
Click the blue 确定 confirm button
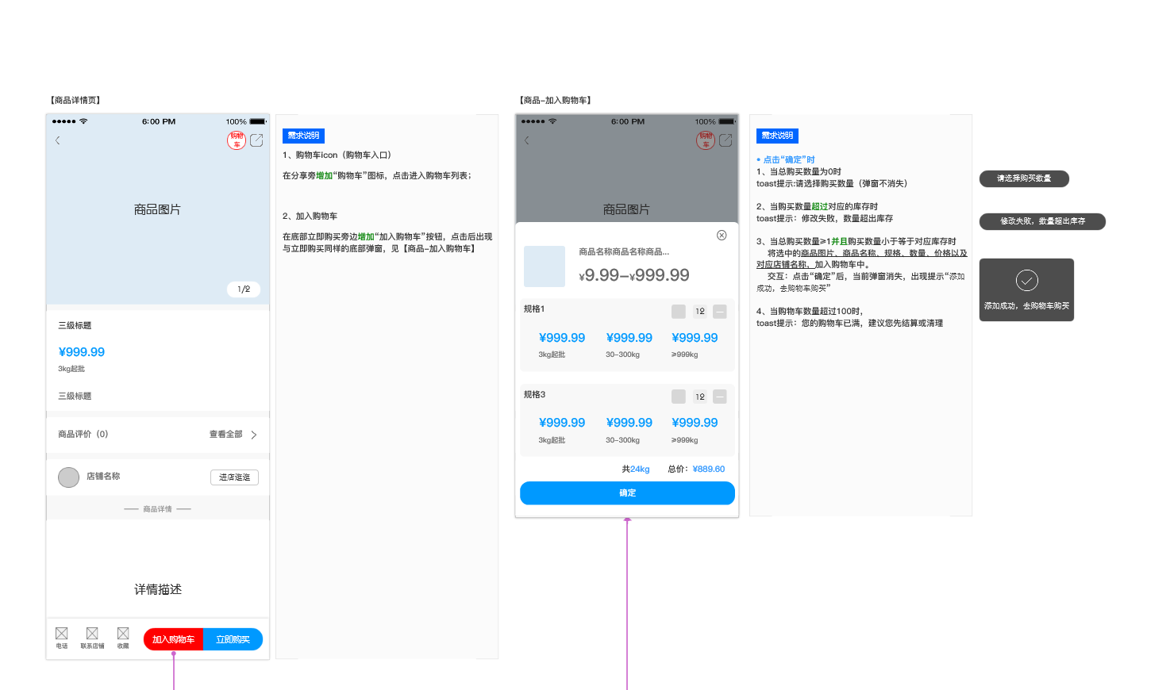point(627,493)
